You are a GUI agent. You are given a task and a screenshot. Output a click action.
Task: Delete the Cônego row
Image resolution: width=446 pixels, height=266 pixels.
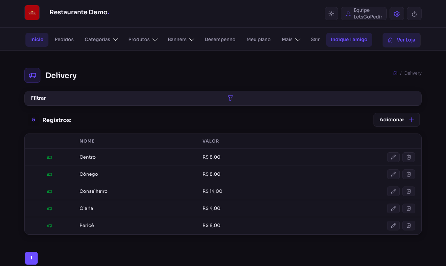(x=409, y=174)
